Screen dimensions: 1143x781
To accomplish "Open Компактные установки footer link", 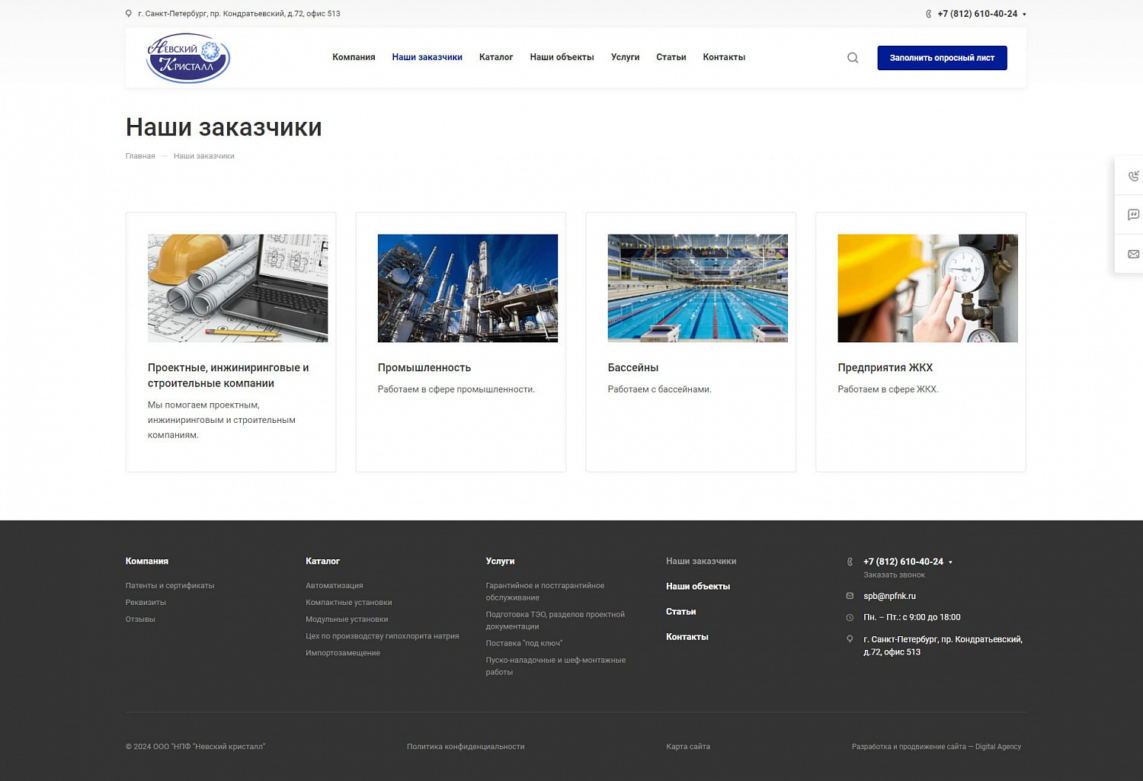I will tap(349, 603).
